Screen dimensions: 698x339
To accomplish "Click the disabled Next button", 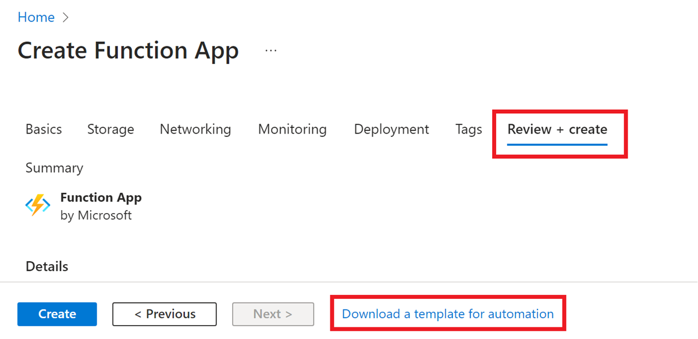I will (273, 313).
